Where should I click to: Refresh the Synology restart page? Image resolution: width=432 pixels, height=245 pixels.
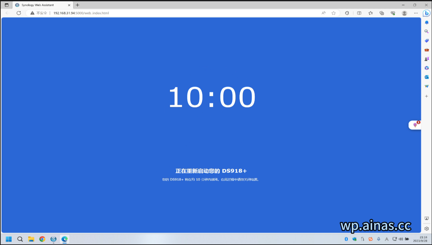click(19, 13)
